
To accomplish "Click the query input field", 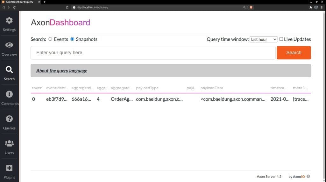I will point(153,53).
